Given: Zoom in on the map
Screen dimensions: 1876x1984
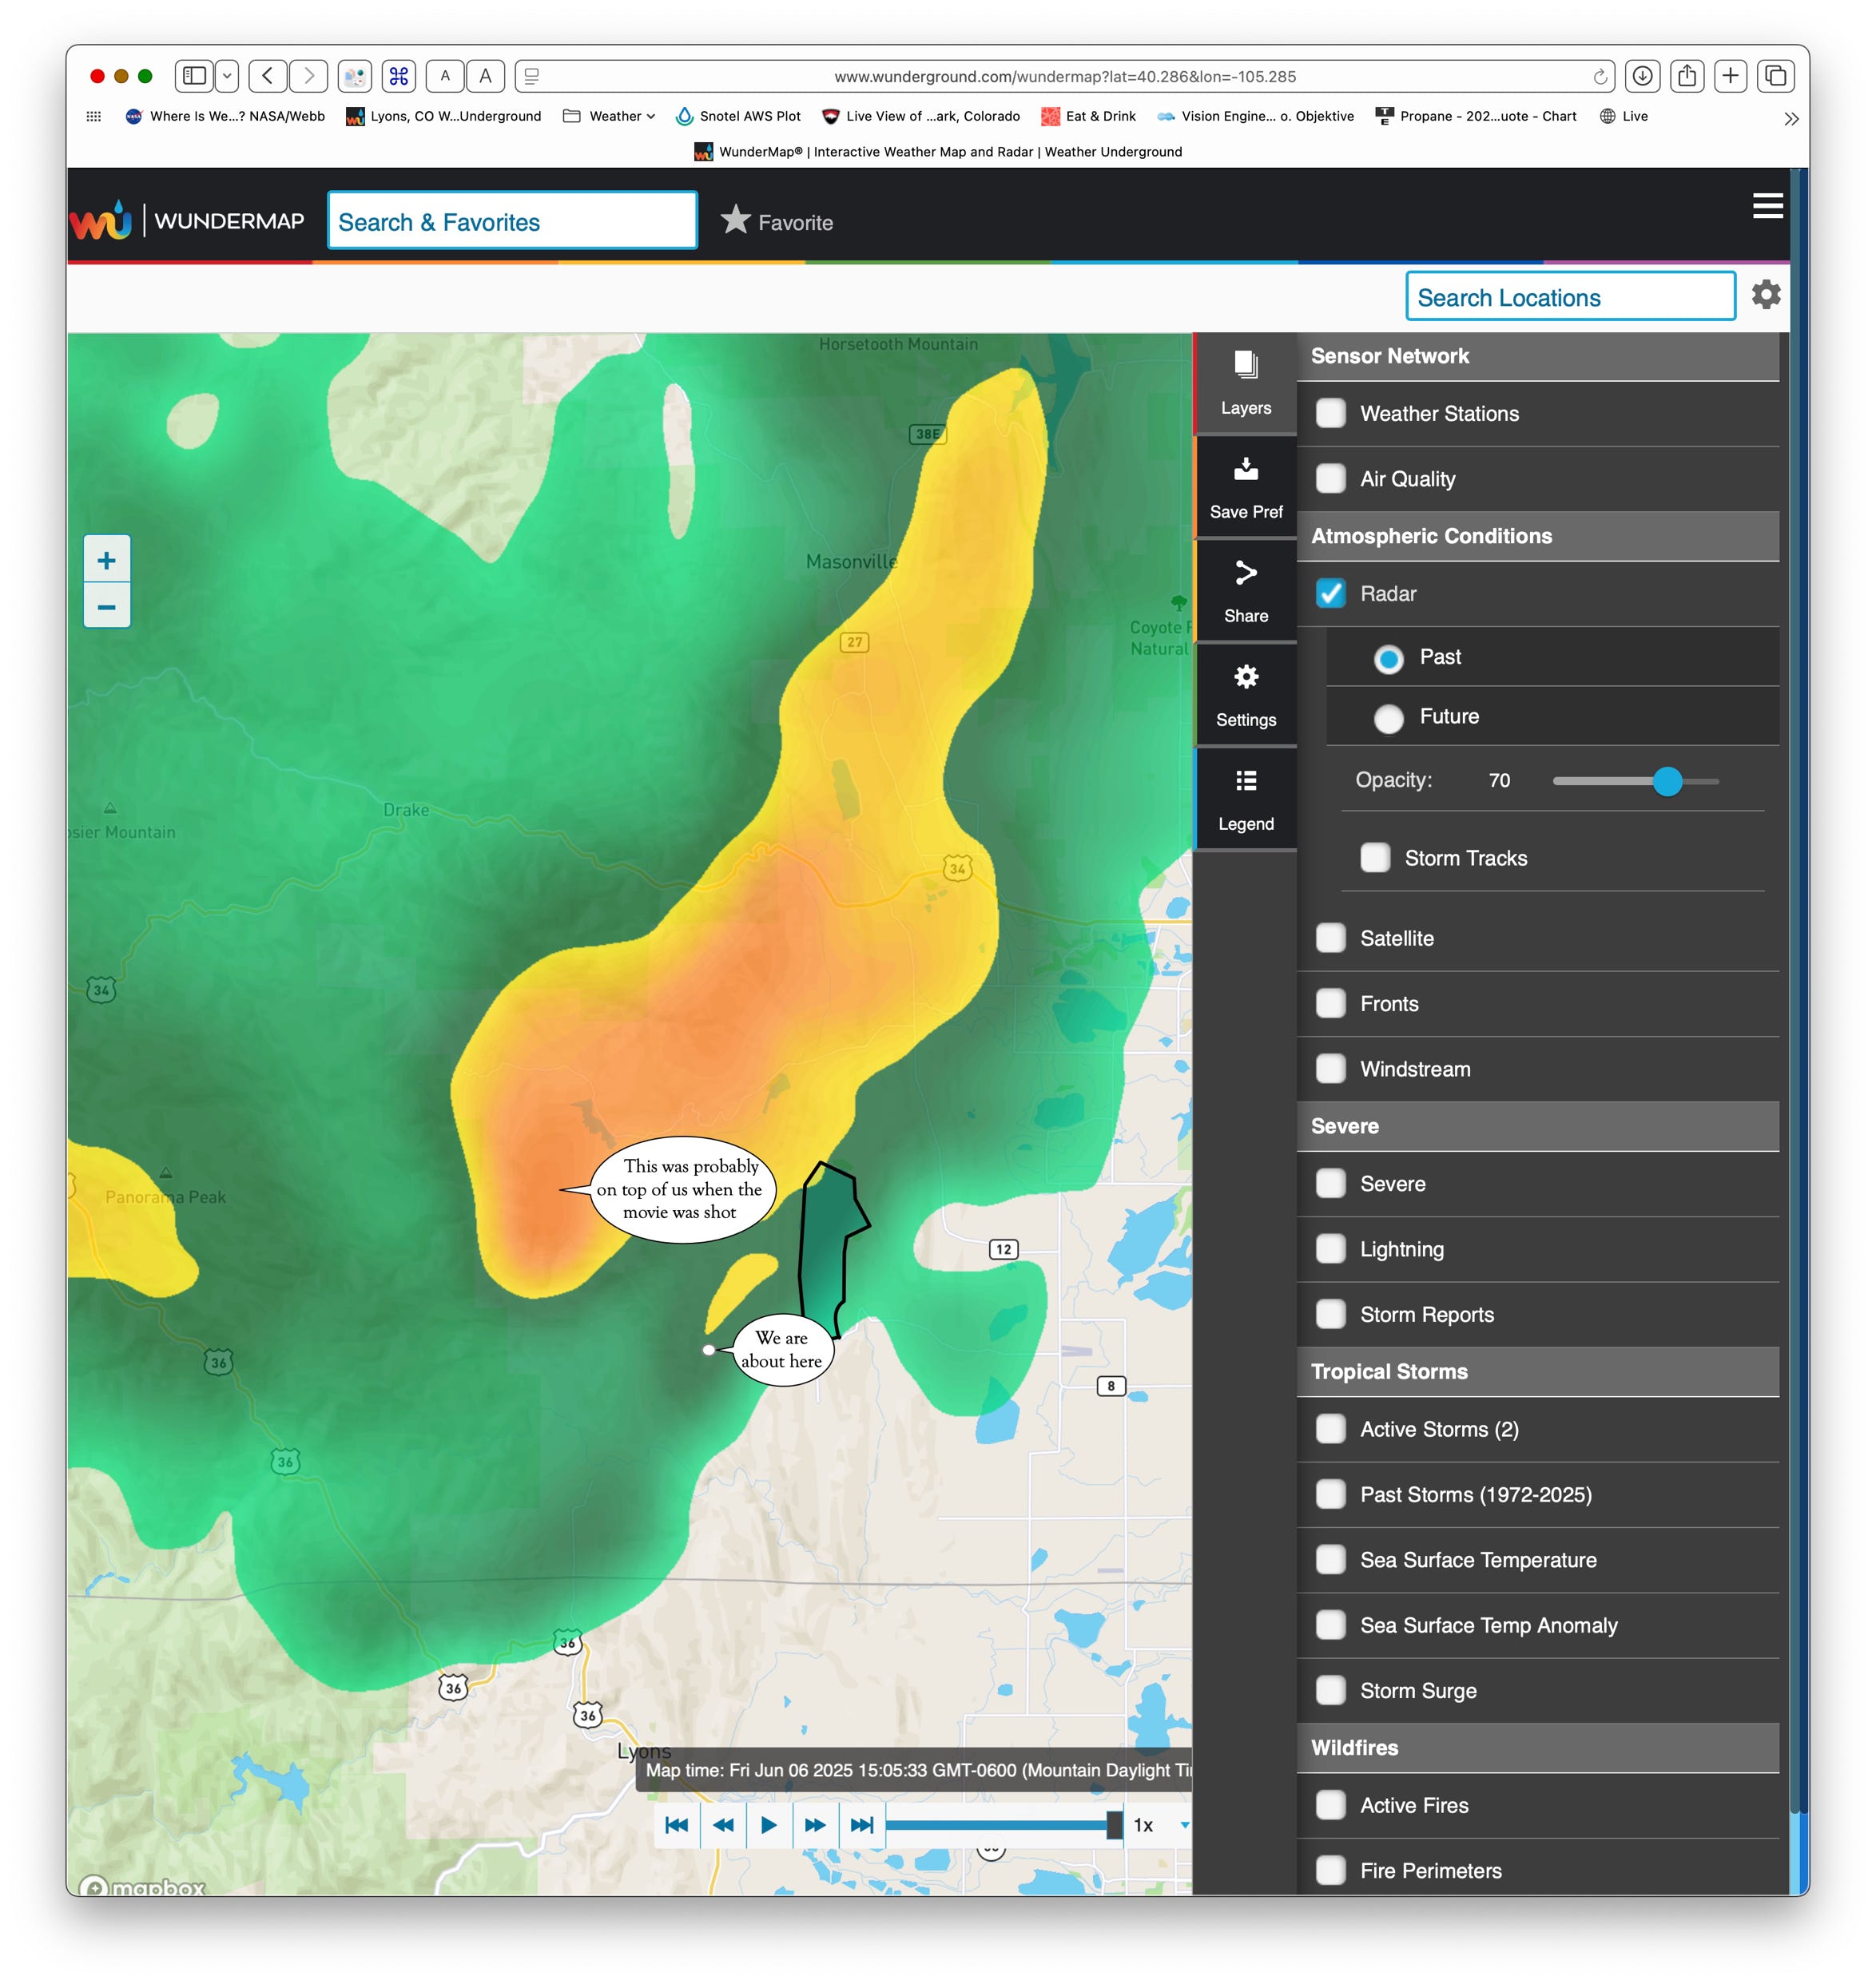Looking at the screenshot, I should click(x=107, y=561).
